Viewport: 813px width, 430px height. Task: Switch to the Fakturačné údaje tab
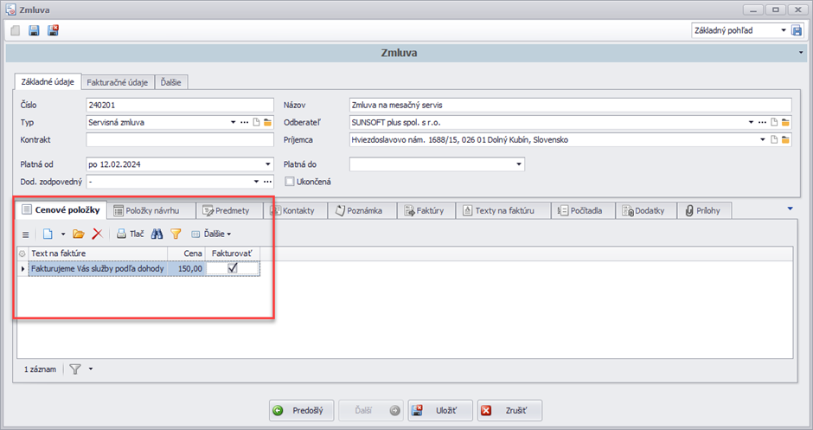tap(117, 82)
